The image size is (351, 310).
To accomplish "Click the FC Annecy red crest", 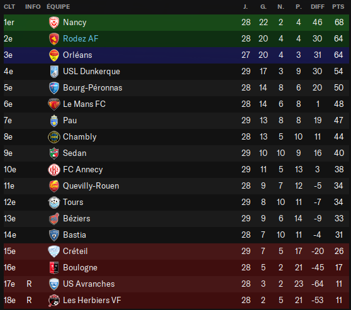I will click(54, 170).
